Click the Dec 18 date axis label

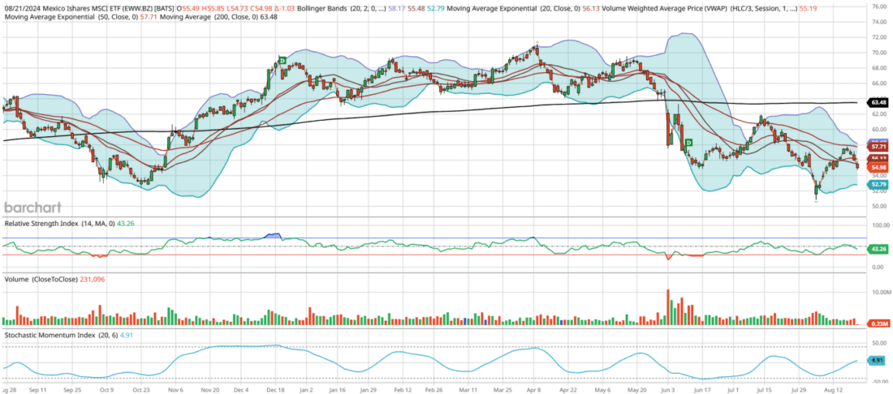coord(275,391)
